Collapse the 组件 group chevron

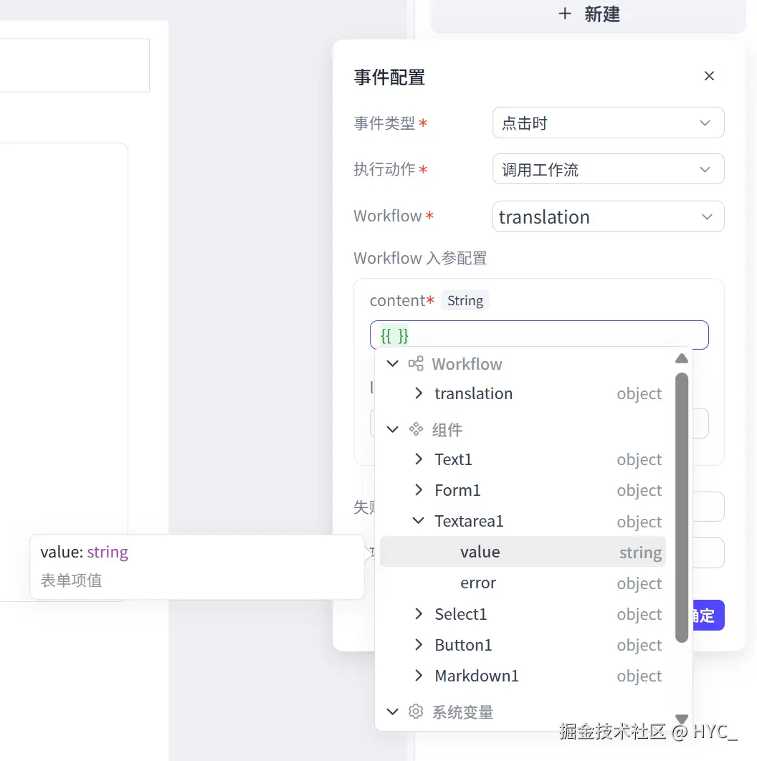coord(392,429)
